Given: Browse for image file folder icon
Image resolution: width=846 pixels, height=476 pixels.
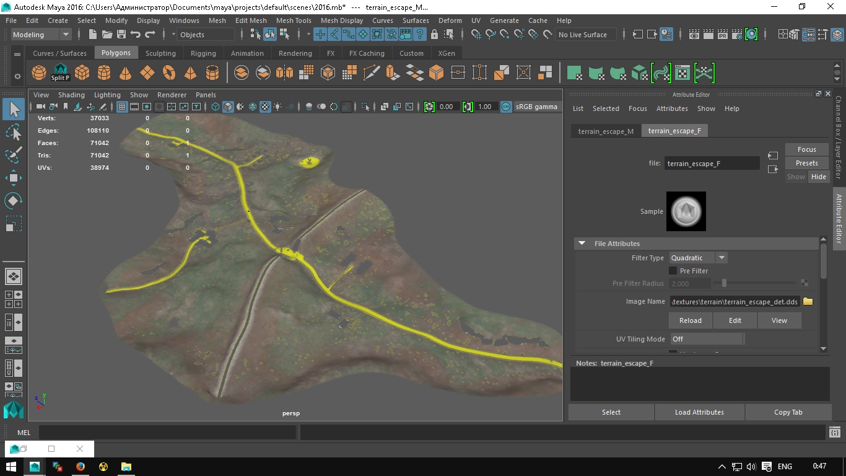Looking at the screenshot, I should pyautogui.click(x=808, y=302).
